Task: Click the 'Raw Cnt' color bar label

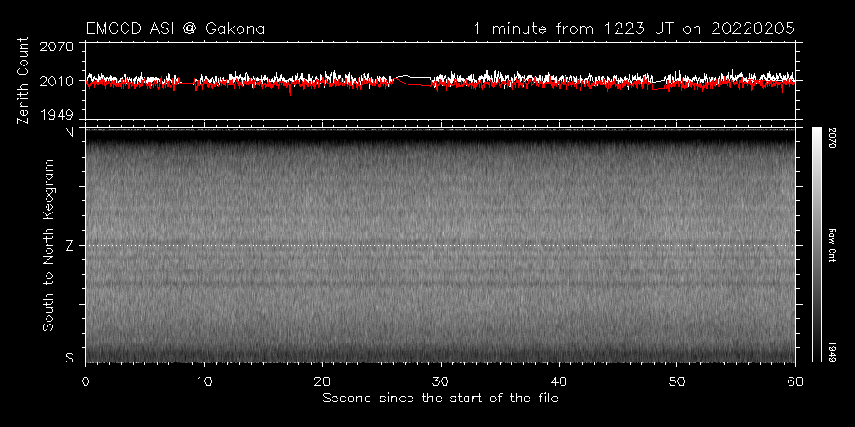Action: click(x=834, y=245)
